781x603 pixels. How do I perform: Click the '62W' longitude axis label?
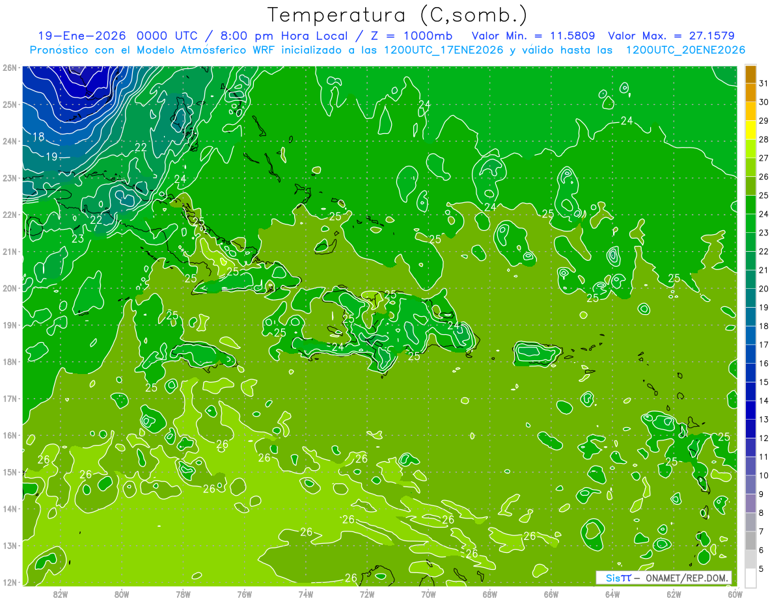click(x=674, y=594)
